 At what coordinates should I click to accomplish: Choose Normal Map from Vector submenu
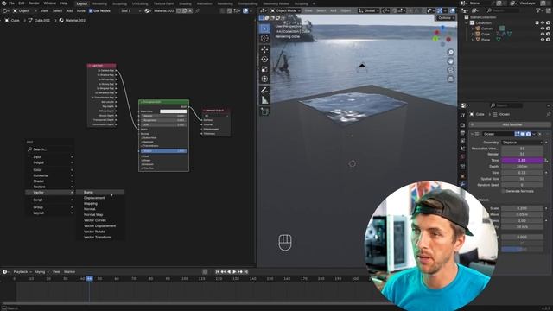[100, 215]
